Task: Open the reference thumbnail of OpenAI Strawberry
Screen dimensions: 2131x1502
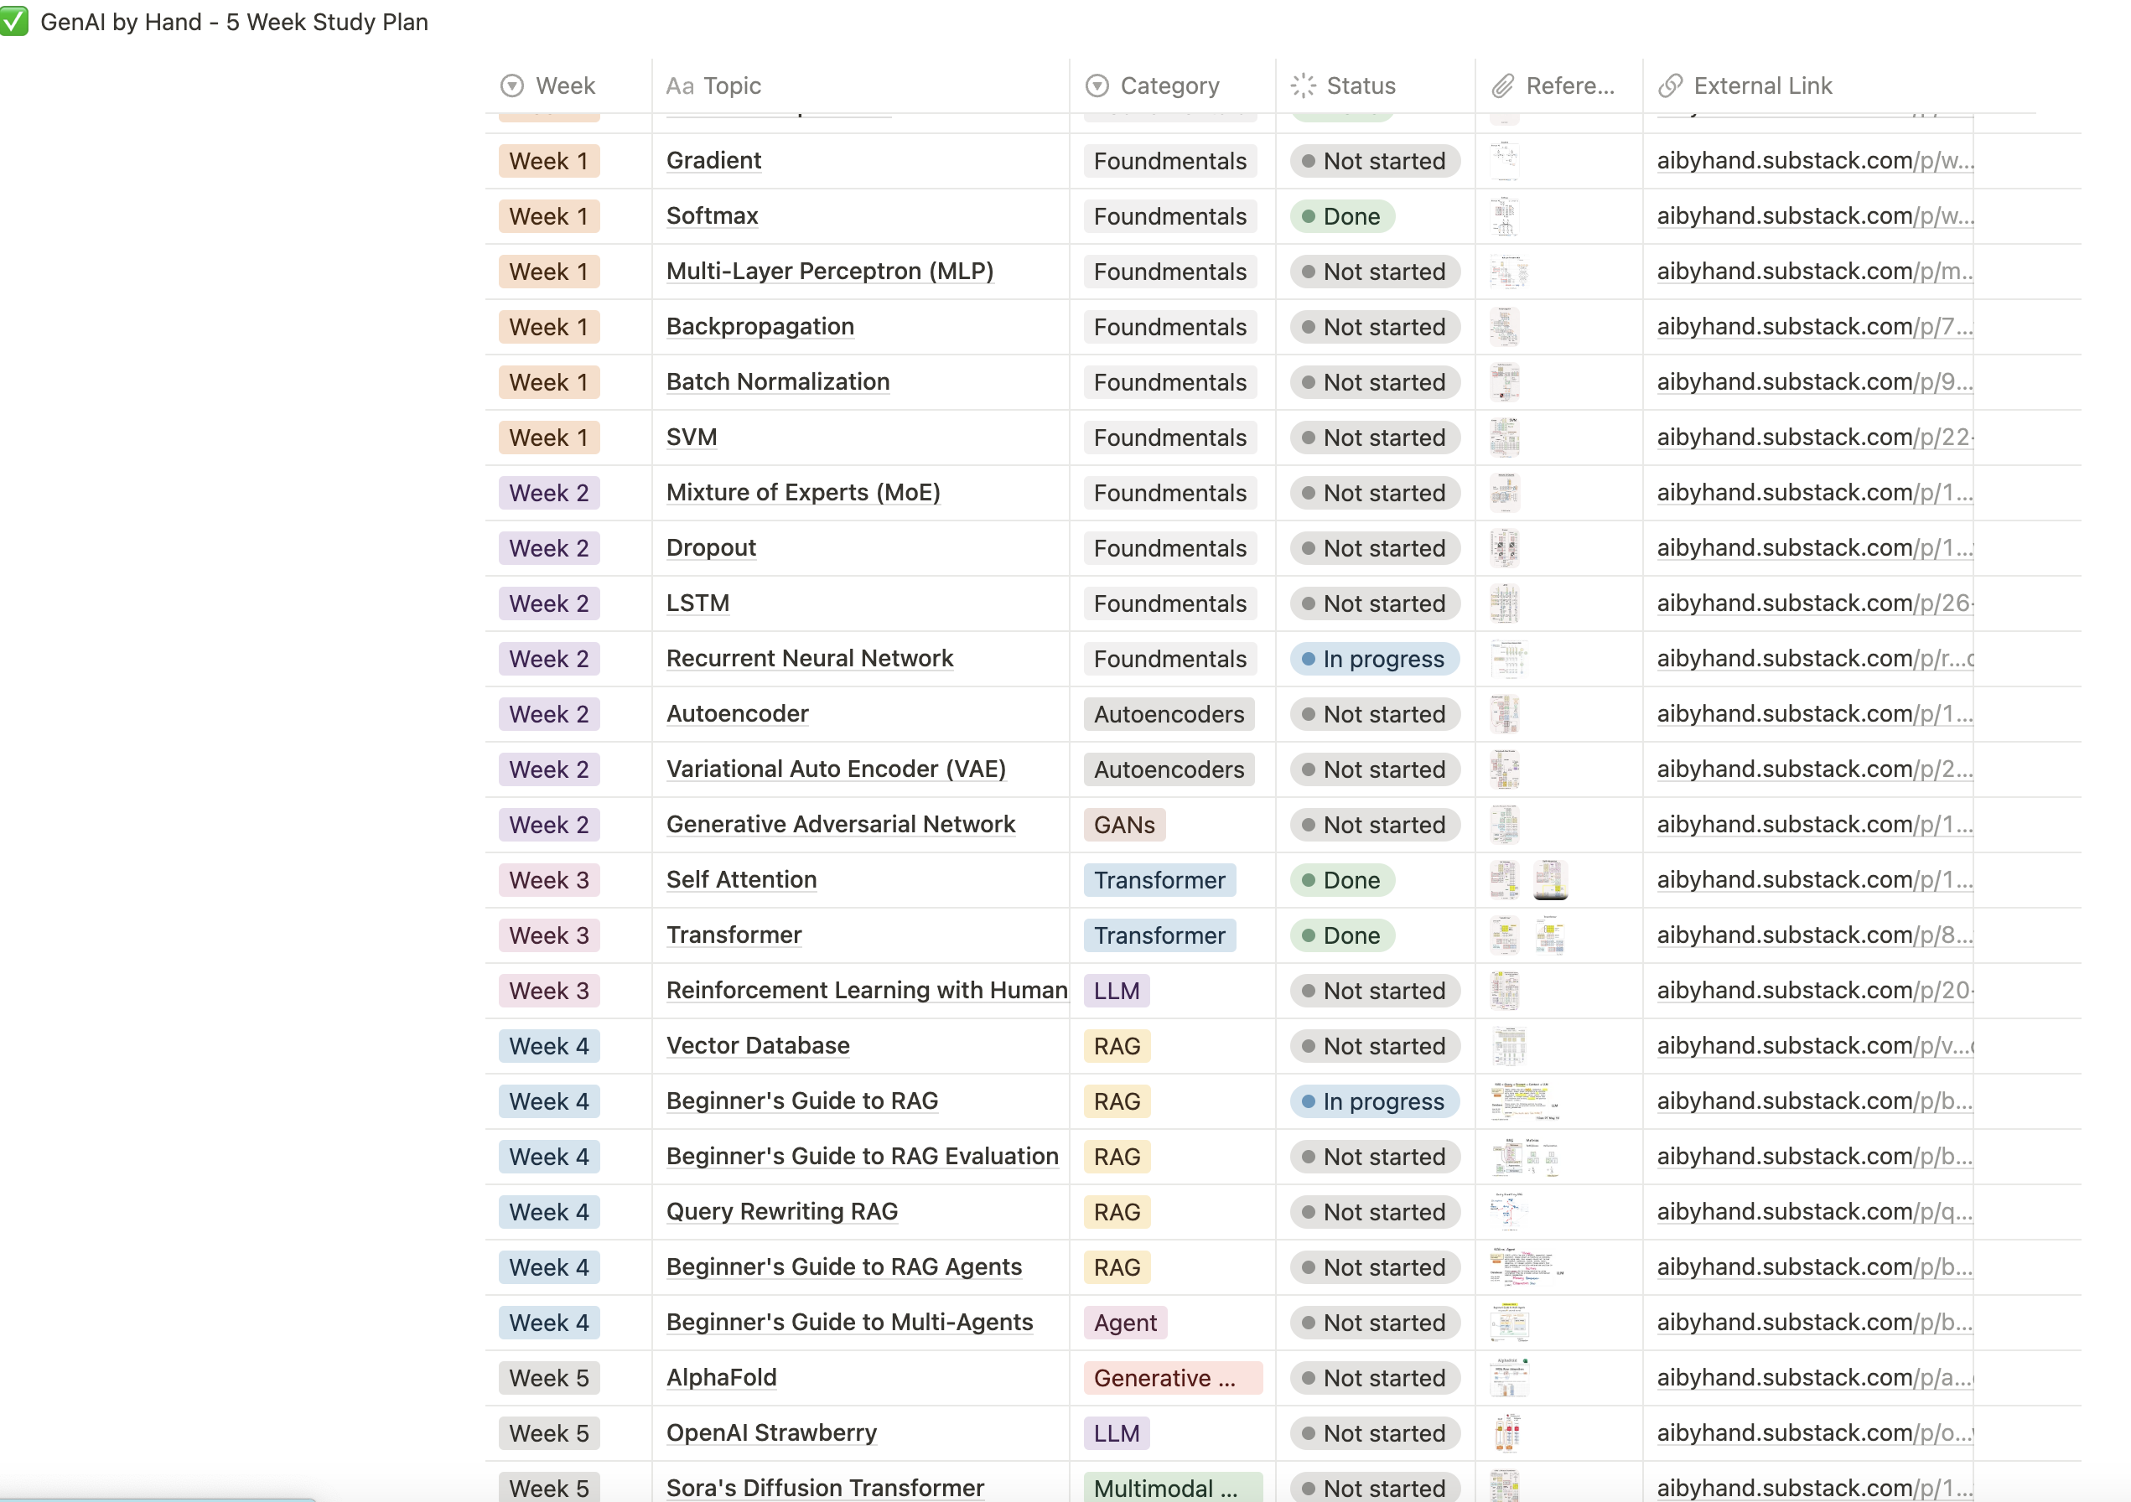Action: pos(1507,1433)
